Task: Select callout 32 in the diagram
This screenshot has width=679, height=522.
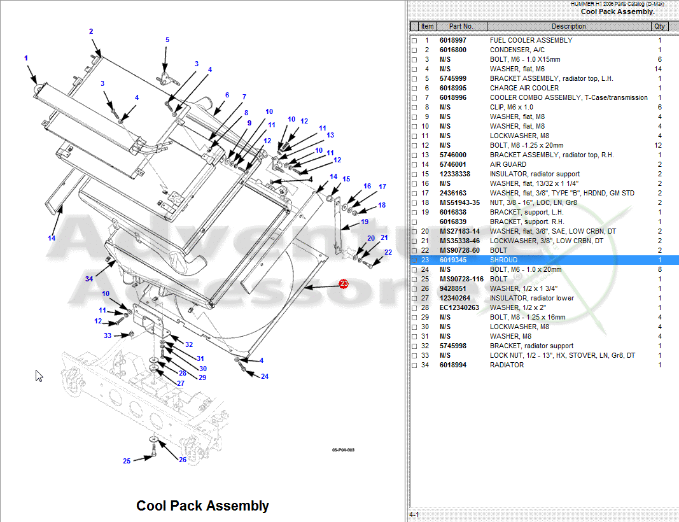Action: pos(189,345)
